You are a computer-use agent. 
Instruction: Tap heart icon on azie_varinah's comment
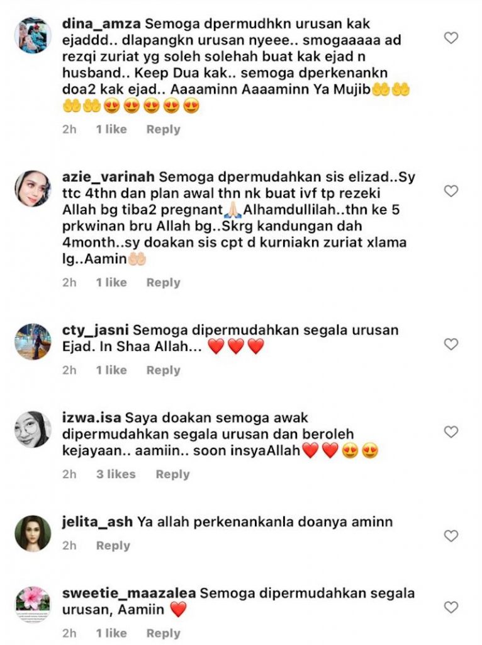pos(451,191)
